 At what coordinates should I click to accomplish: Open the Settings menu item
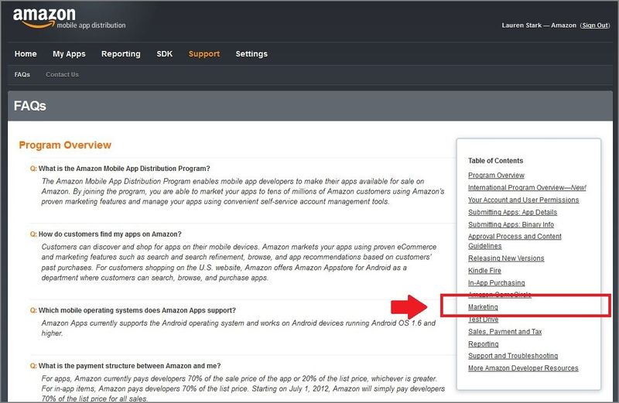[251, 54]
